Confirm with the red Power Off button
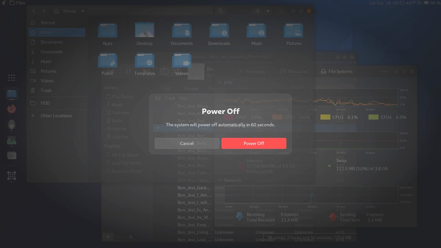This screenshot has width=441, height=248. (x=254, y=143)
